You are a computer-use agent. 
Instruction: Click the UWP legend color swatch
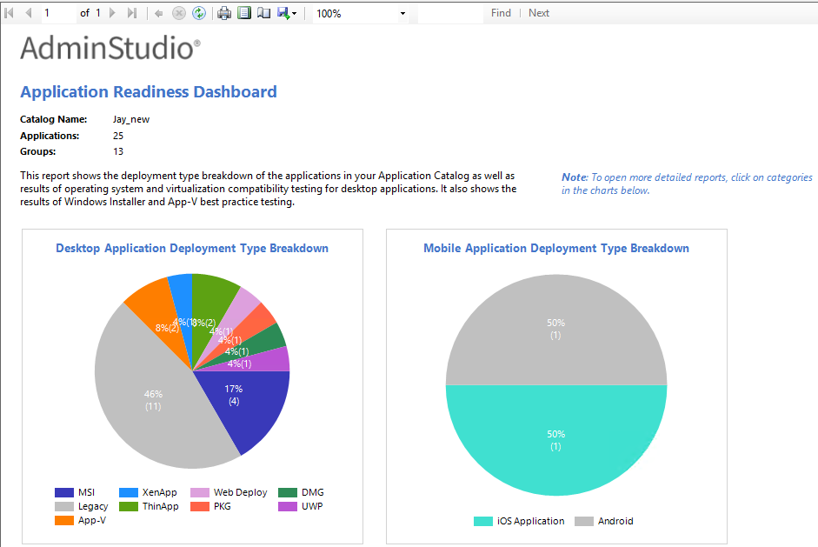pos(288,506)
